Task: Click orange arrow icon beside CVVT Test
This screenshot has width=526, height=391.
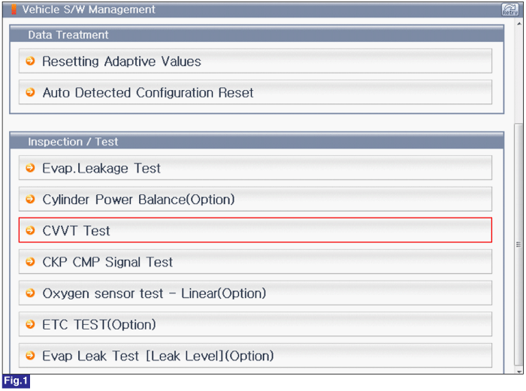Action: pos(31,230)
